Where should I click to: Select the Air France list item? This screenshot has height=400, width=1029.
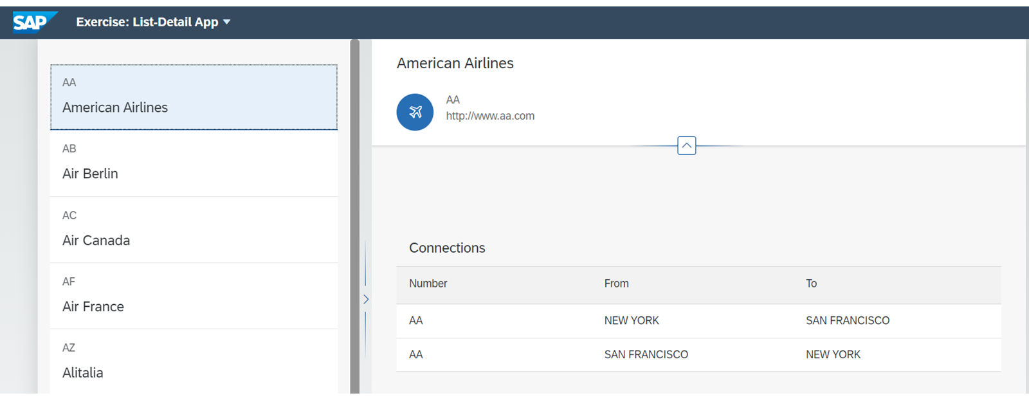tap(194, 296)
